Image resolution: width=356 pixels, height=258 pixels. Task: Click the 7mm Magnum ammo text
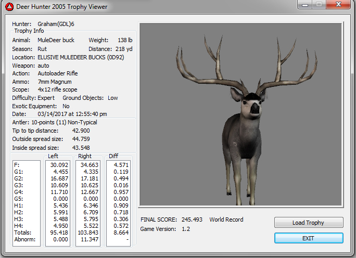coord(54,82)
